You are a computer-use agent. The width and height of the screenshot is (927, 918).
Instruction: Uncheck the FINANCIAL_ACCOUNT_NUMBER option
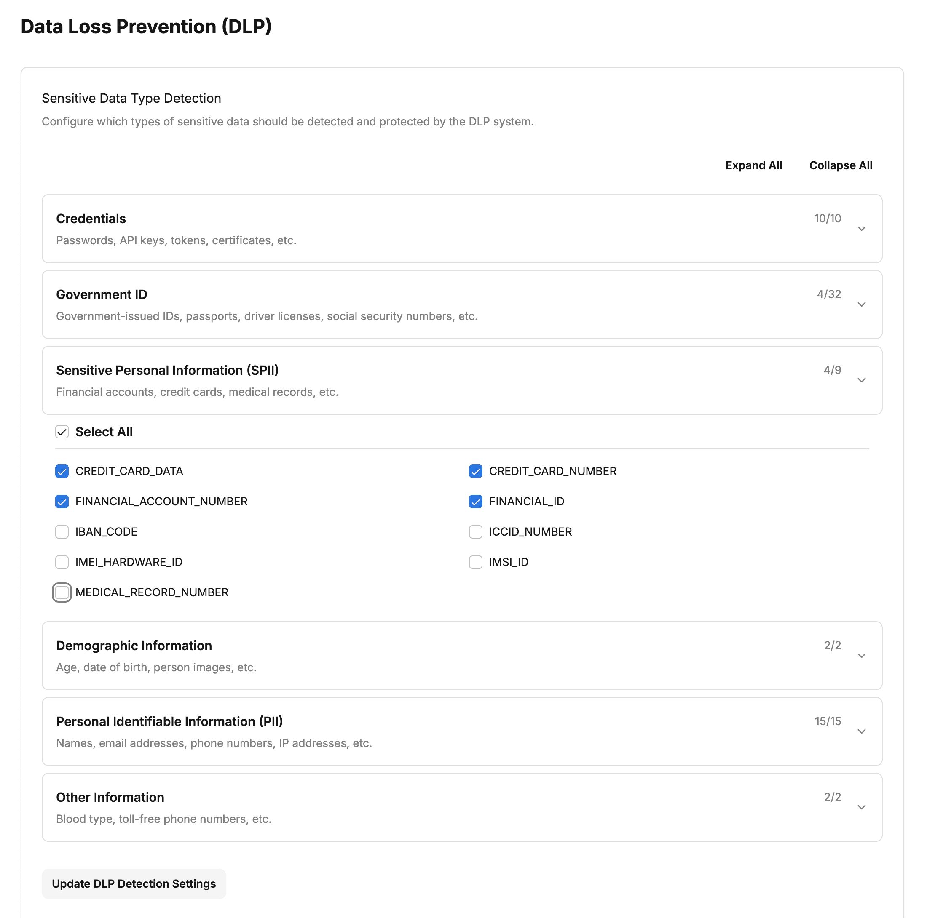point(62,501)
